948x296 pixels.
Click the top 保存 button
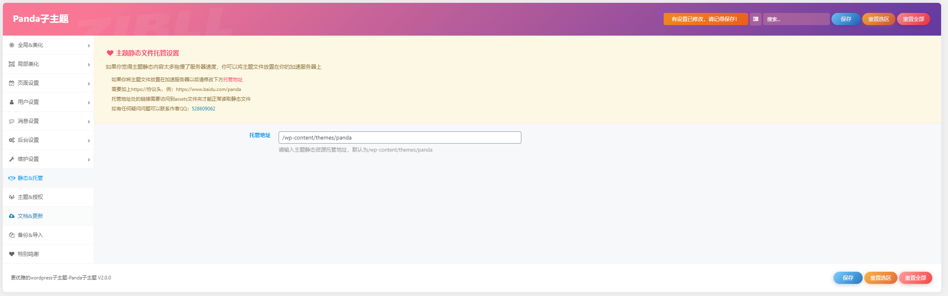coord(846,19)
